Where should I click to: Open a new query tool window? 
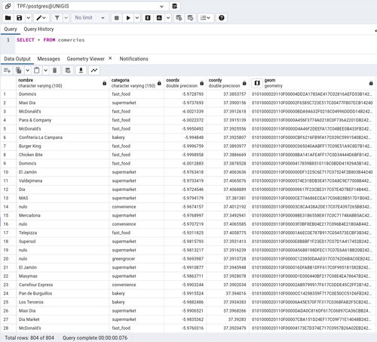click(175, 6)
